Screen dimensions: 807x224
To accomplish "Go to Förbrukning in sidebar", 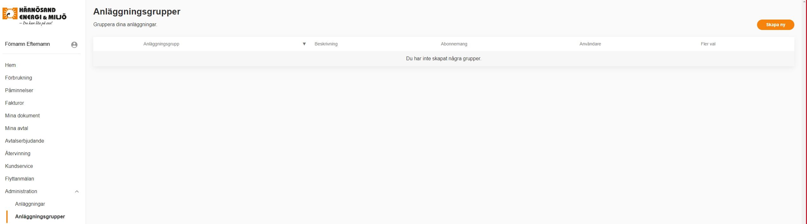I will [18, 78].
